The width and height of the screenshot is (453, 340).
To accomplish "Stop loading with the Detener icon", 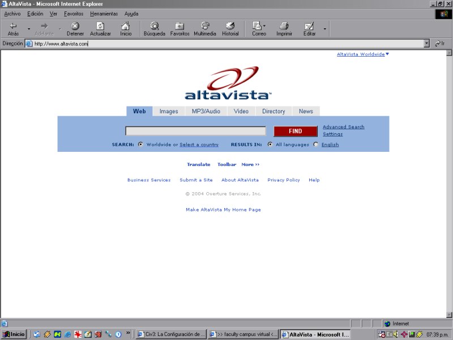I will (x=75, y=26).
